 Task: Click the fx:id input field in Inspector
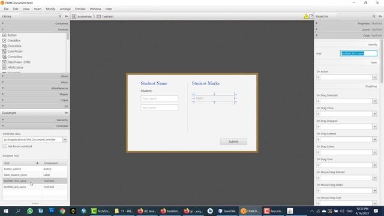coord(359,53)
